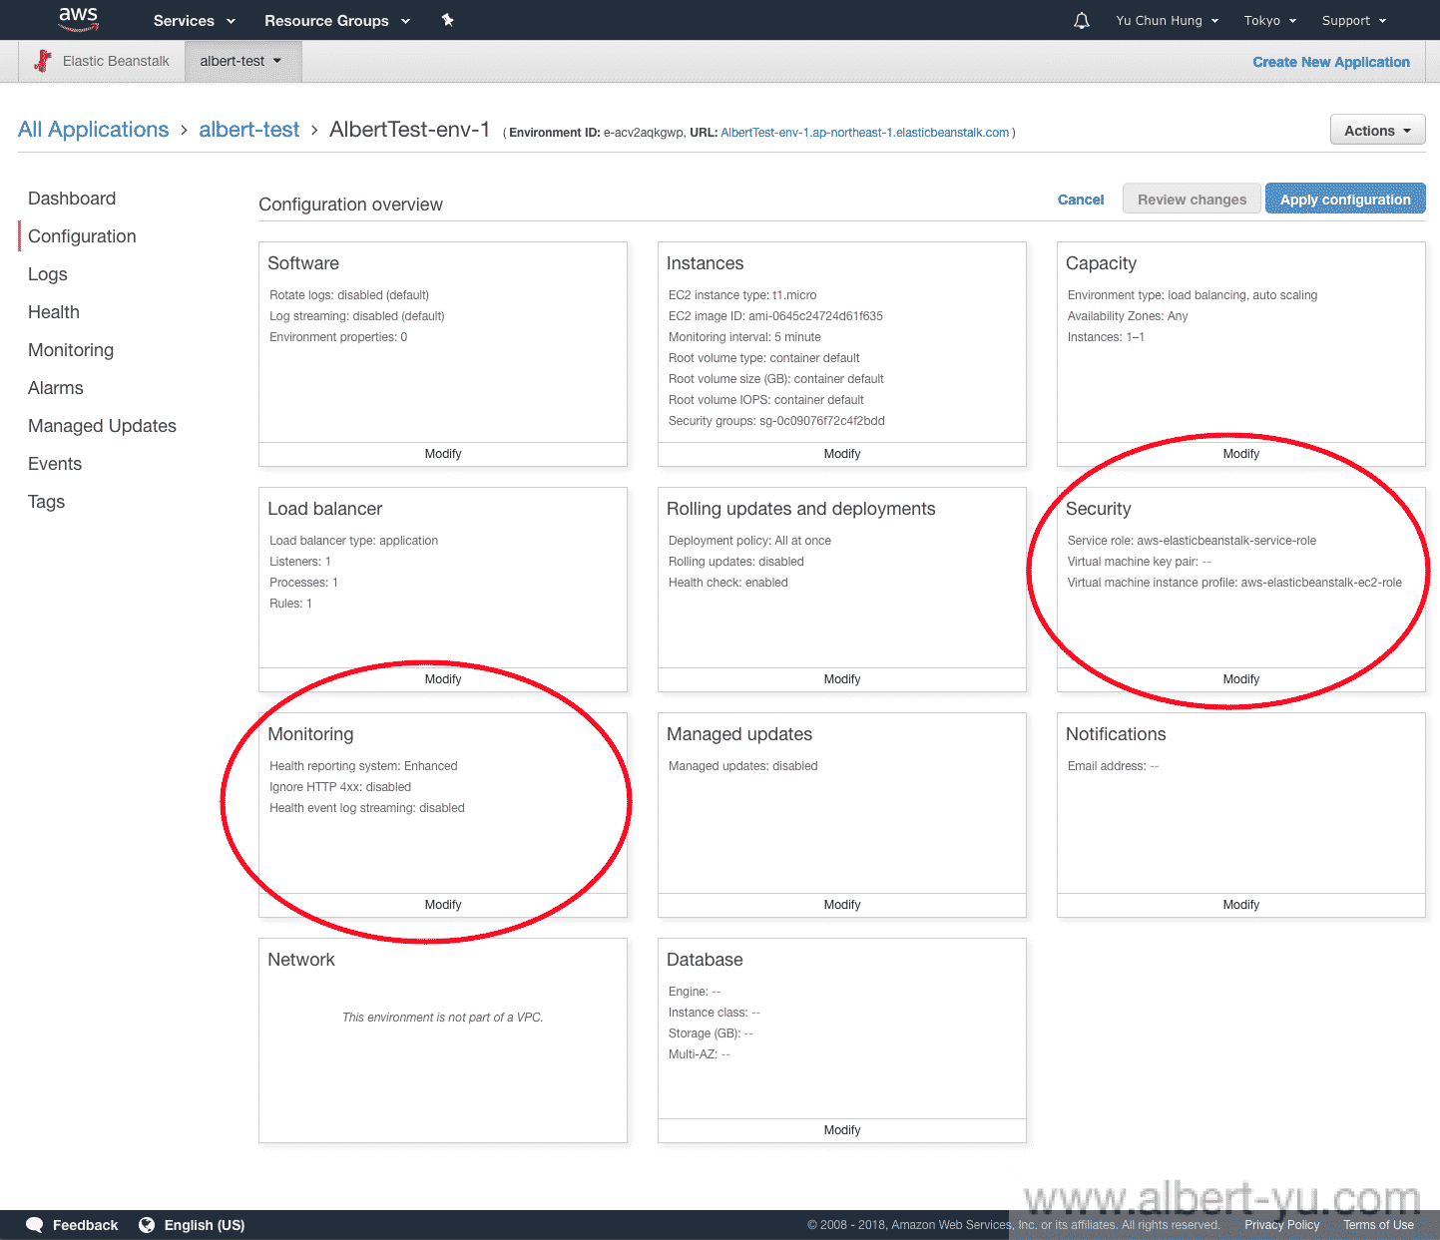This screenshot has width=1440, height=1240.
Task: Open Alarms in sidebar
Action: point(56,388)
